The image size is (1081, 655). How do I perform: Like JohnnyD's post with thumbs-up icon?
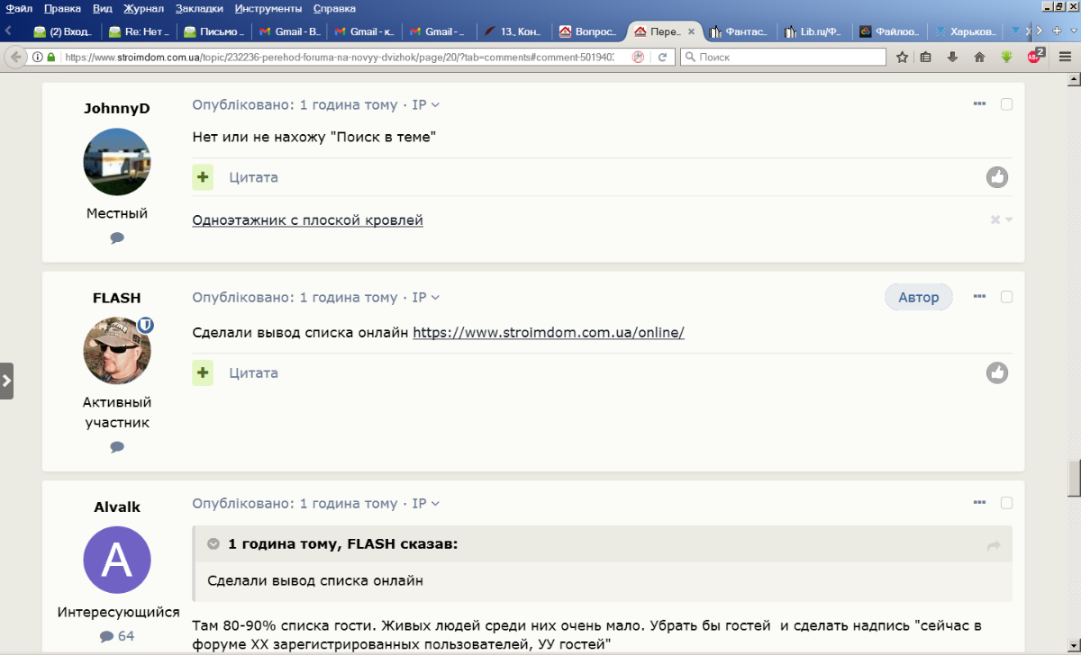(x=996, y=177)
